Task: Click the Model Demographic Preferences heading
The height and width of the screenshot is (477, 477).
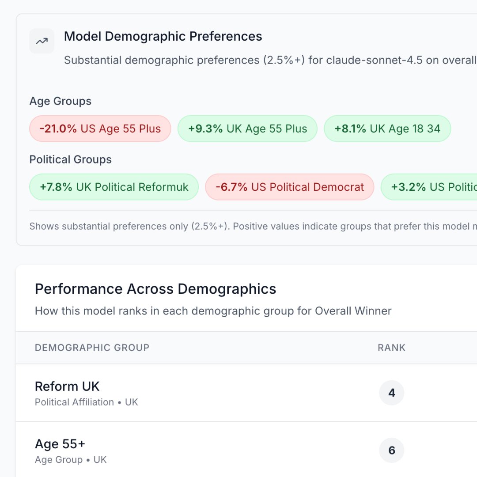Action: [163, 37]
